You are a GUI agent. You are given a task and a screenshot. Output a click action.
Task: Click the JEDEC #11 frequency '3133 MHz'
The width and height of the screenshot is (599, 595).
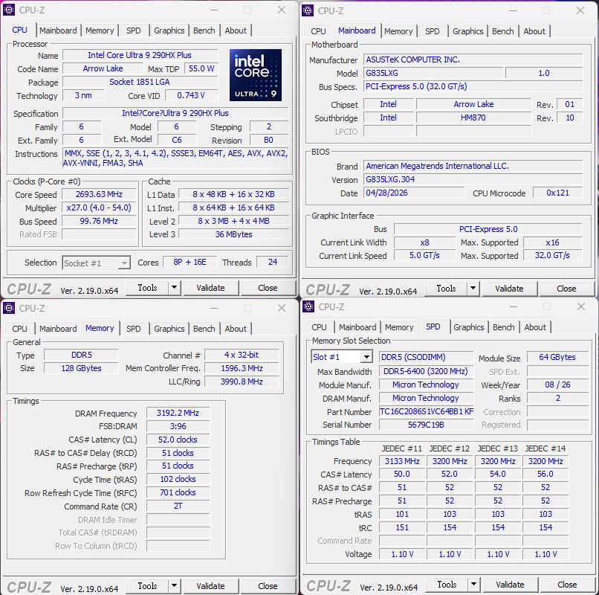point(402,461)
